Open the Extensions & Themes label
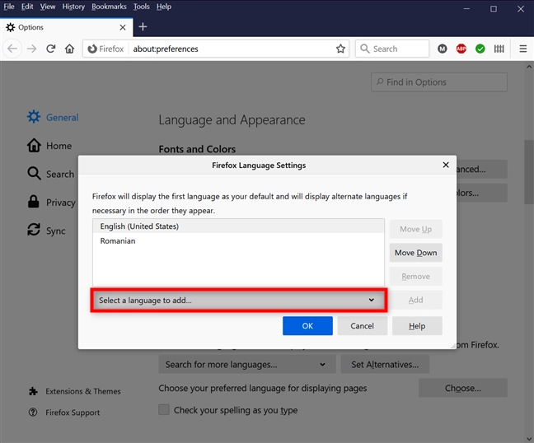This screenshot has height=443, width=534. [x=83, y=391]
